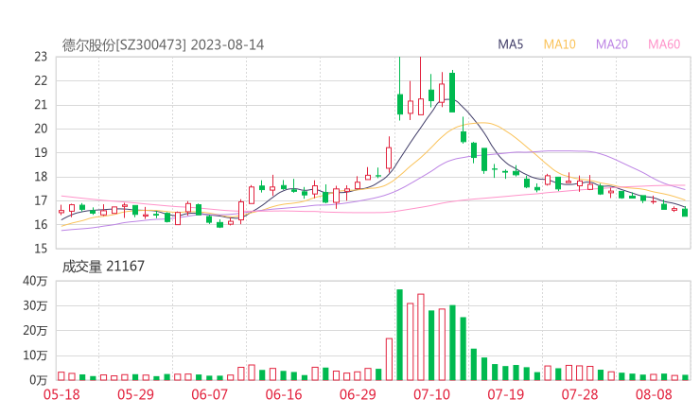Viewport: 700px width, 416px height.
Task: Click the last green candlestick on the right
Action: pos(685,213)
